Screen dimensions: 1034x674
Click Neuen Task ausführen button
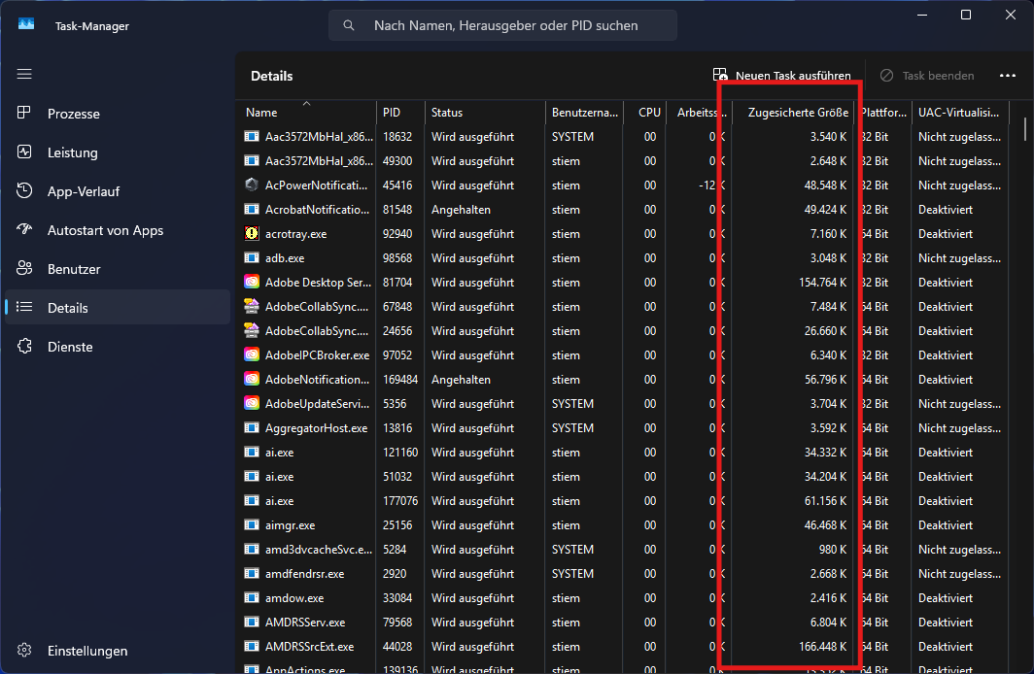click(781, 76)
